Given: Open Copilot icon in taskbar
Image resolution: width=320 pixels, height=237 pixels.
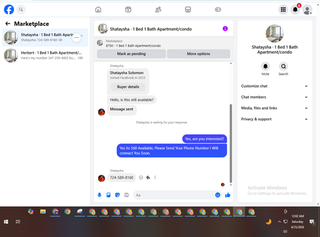Looking at the screenshot, I should 31,211.
